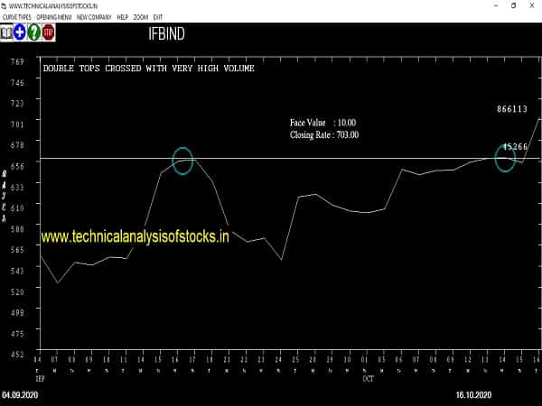Click the second circled top near 15266
The width and height of the screenshot is (542, 406).
506,156
